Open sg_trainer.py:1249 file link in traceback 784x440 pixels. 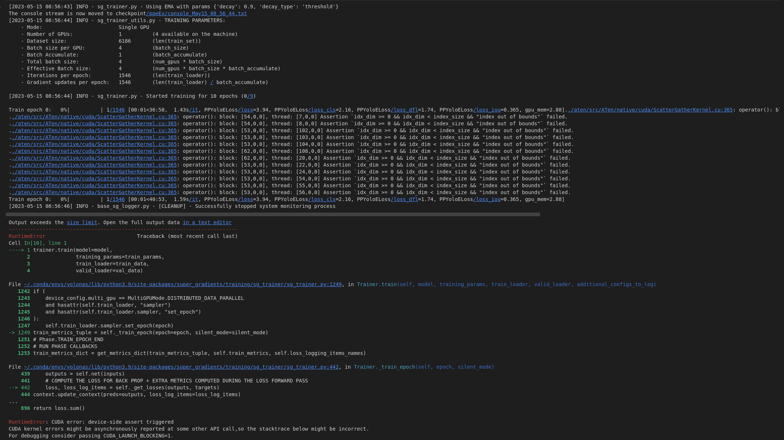click(x=181, y=284)
